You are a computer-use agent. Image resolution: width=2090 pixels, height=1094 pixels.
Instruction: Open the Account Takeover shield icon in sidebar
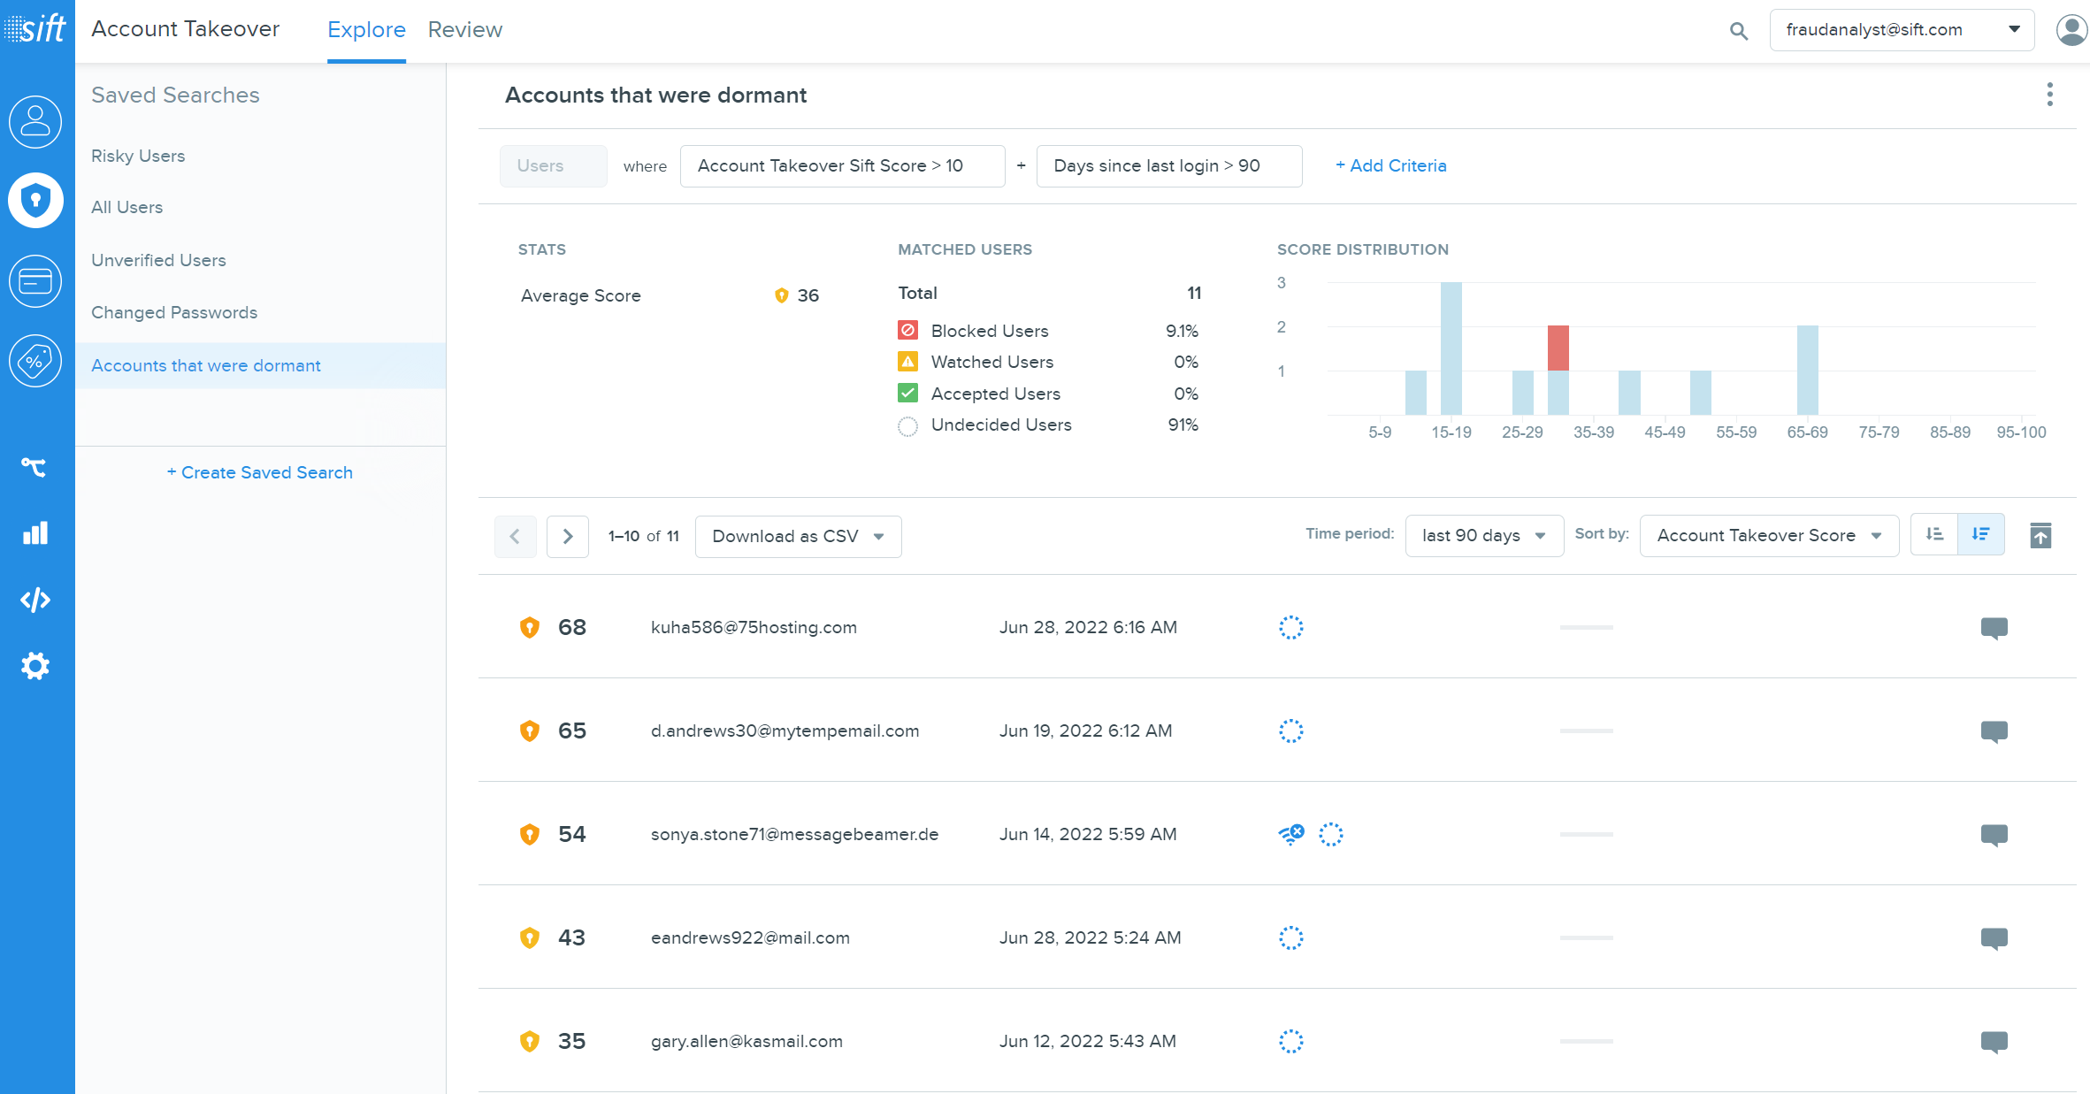point(35,201)
